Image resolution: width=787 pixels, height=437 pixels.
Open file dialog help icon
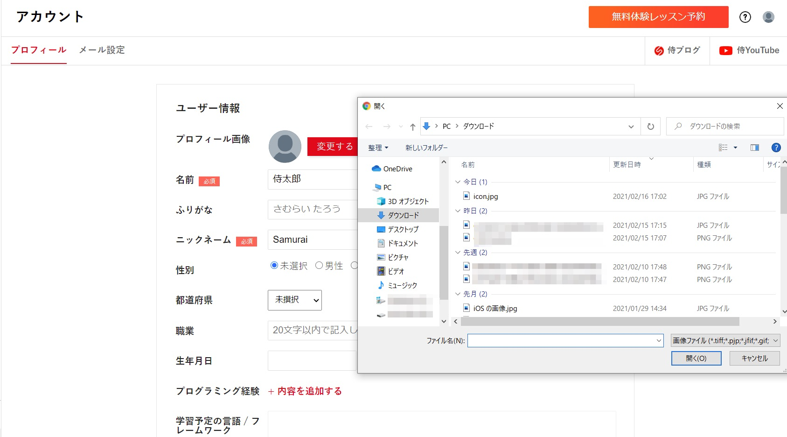(x=776, y=148)
